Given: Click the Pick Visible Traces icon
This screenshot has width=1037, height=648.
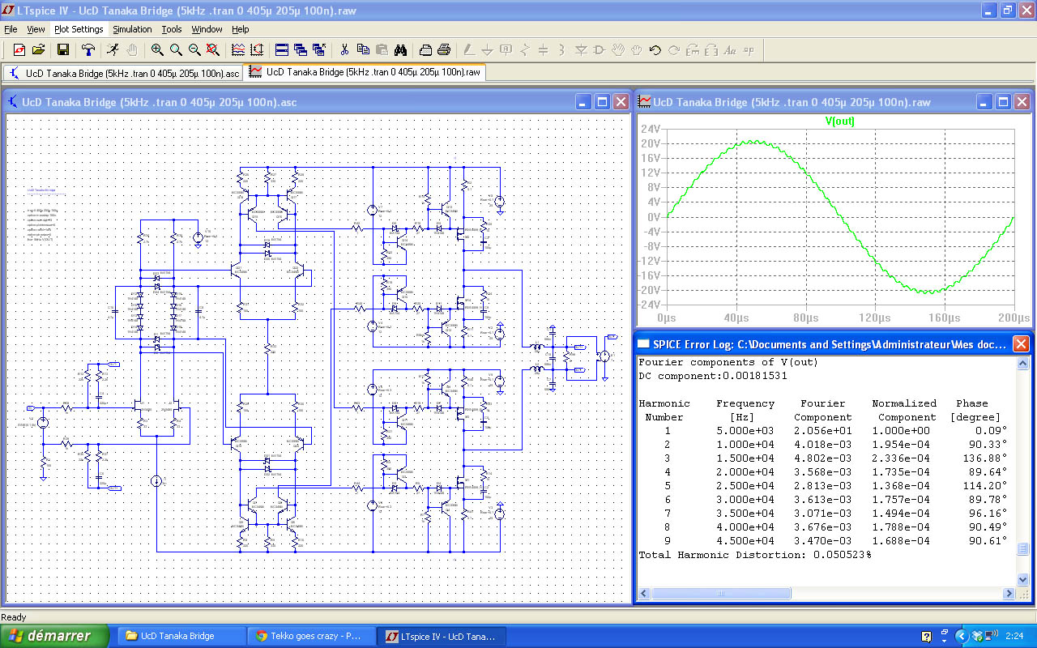Looking at the screenshot, I should click(x=257, y=50).
